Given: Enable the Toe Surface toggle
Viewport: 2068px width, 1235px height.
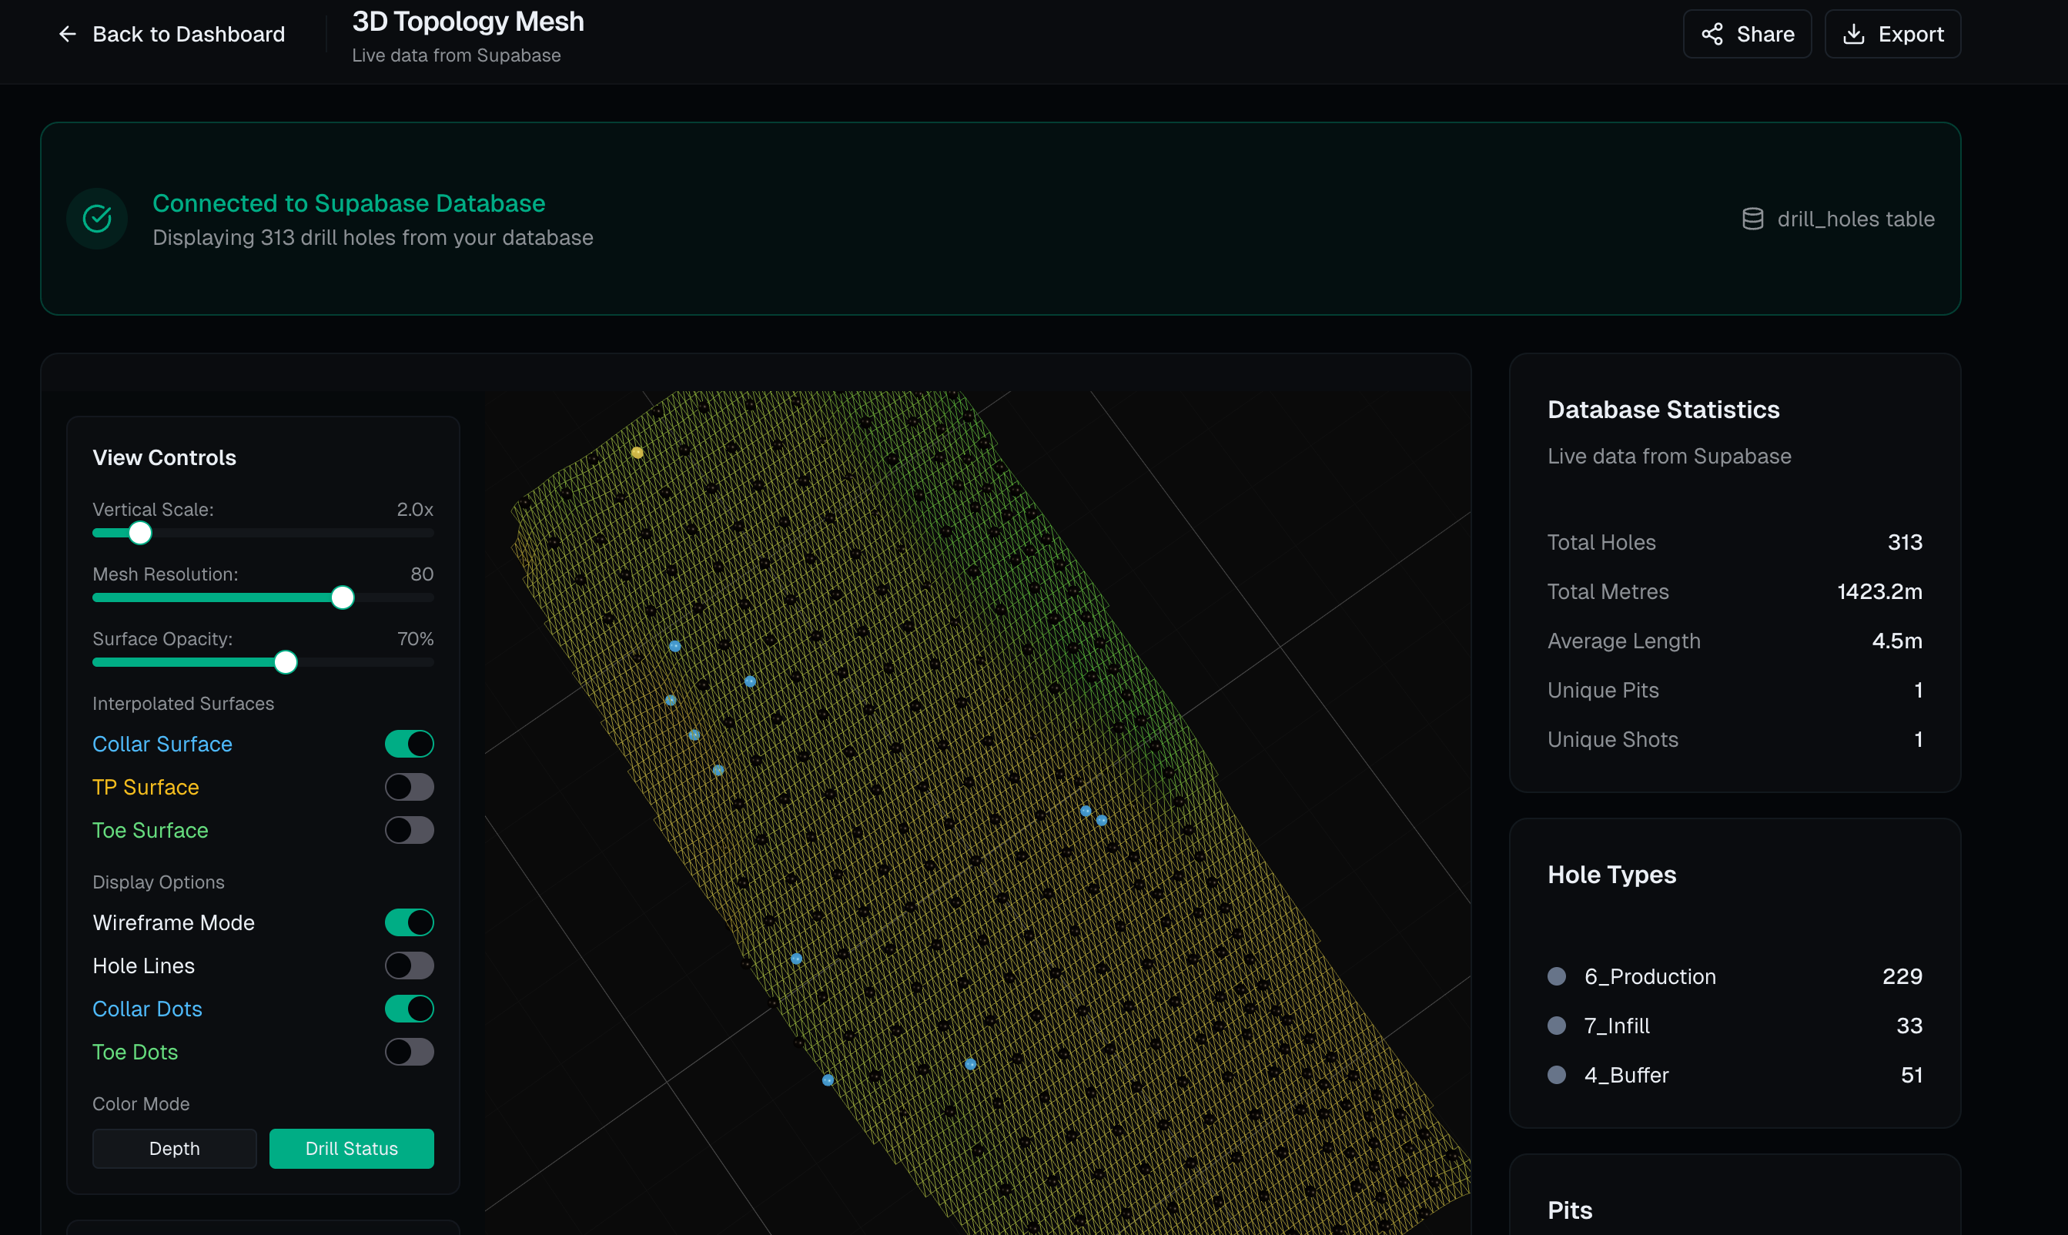Looking at the screenshot, I should point(409,830).
